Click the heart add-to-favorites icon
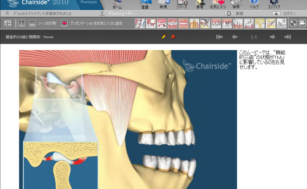This screenshot has height=189, width=307. (64, 23)
